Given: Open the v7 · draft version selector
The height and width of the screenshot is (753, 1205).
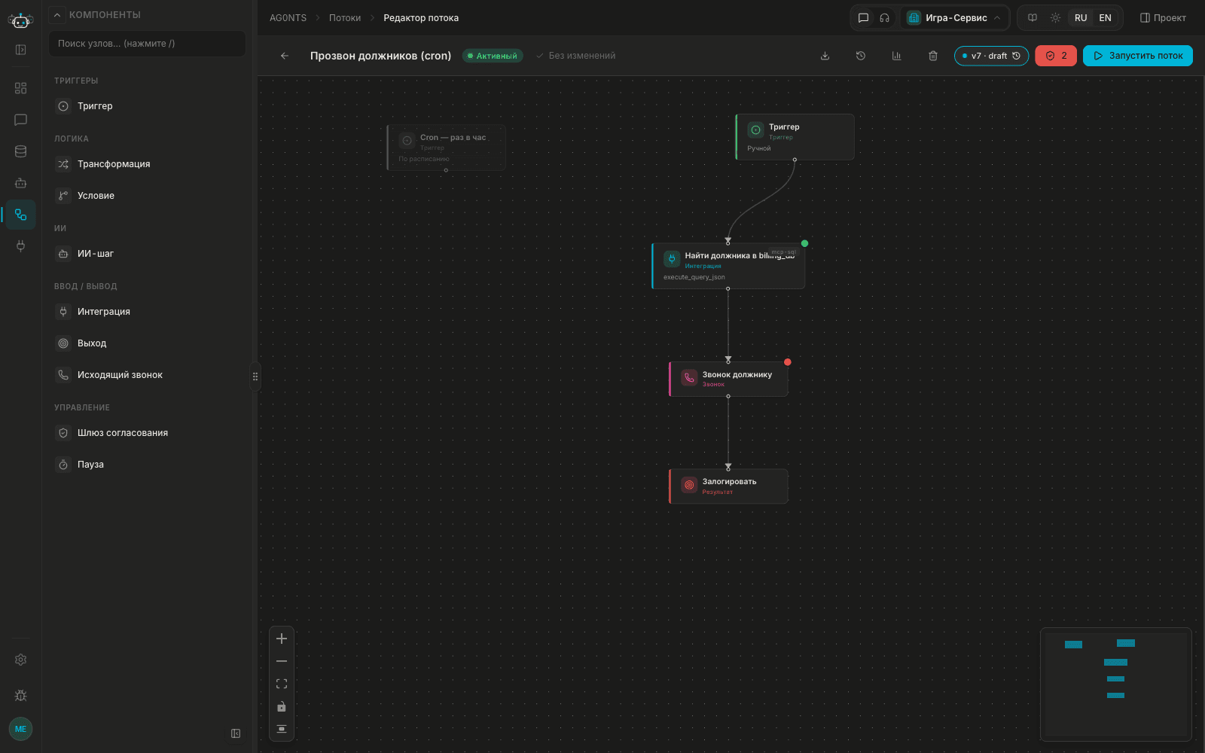Looking at the screenshot, I should point(991,56).
